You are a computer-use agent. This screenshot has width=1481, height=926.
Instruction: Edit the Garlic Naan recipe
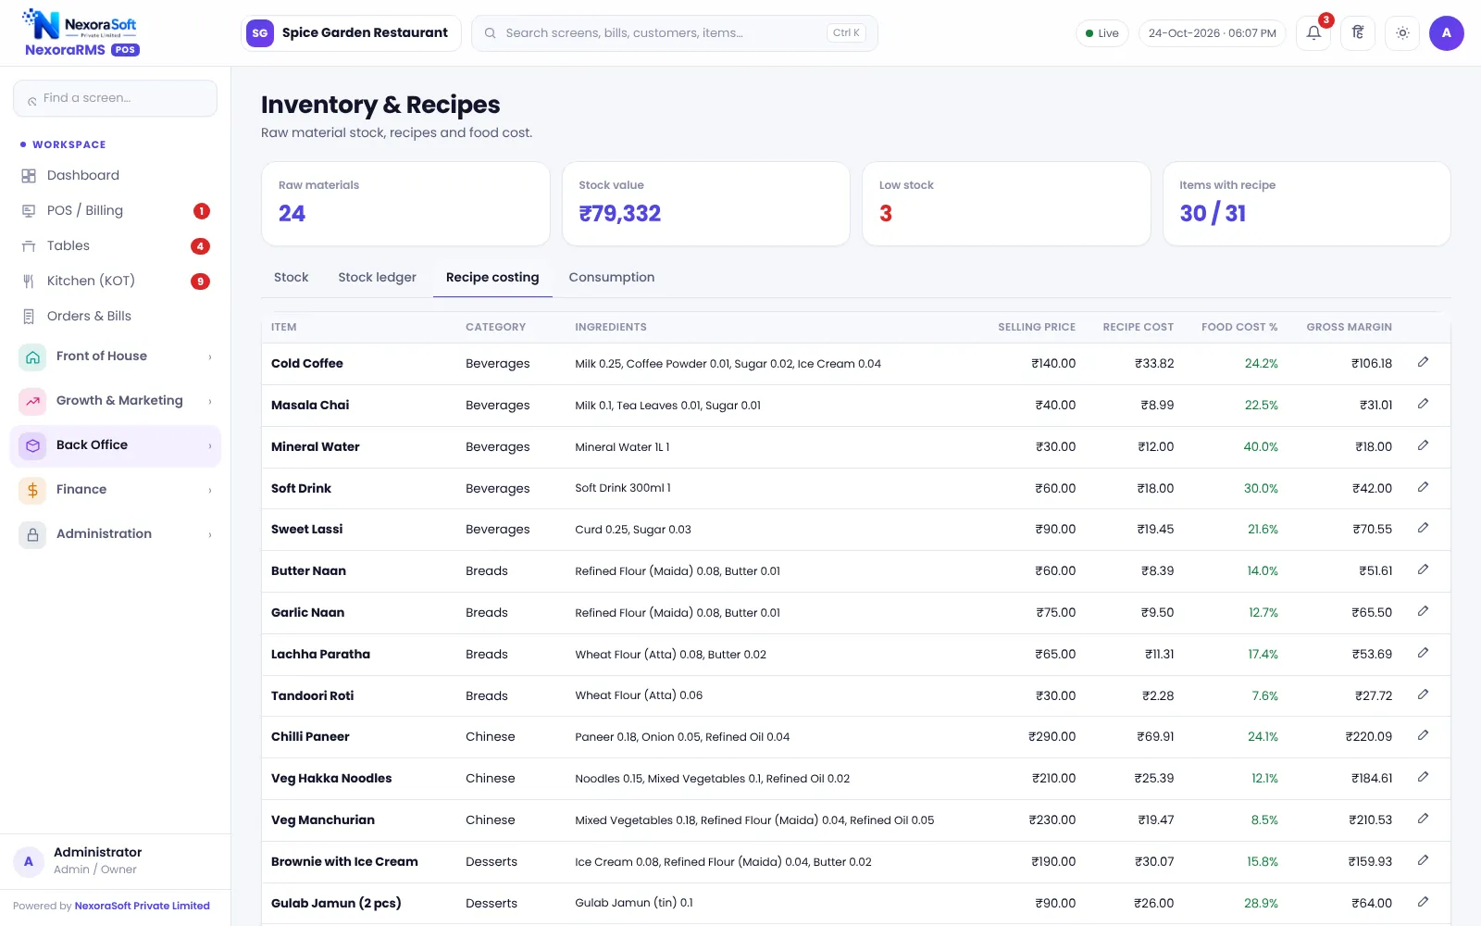(x=1423, y=611)
